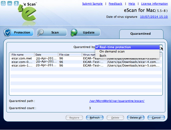This screenshot has width=171, height=130.
Task: Select the eicar.com-1 file row
Action: (86, 65)
